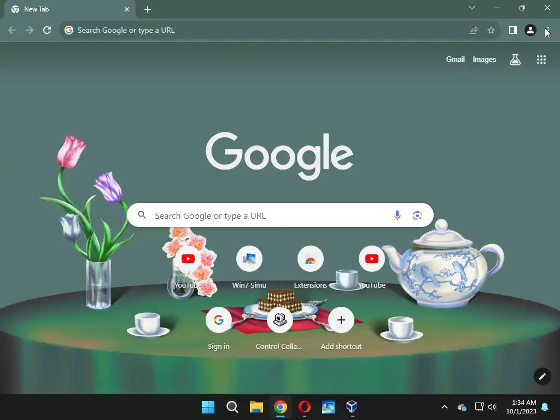Expand the tab search chevron
Image resolution: width=560 pixels, height=420 pixels.
click(x=472, y=8)
